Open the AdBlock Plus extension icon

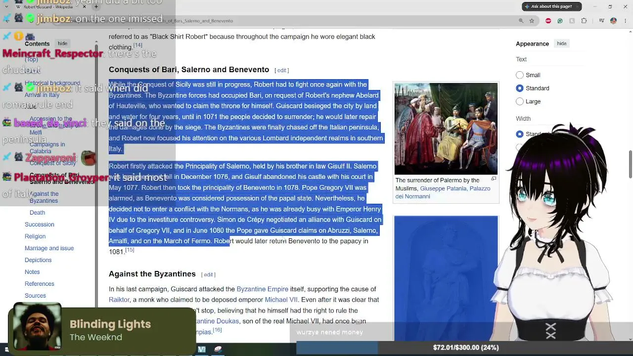point(548,21)
